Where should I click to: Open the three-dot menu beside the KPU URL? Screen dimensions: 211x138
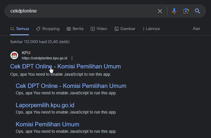(72, 58)
